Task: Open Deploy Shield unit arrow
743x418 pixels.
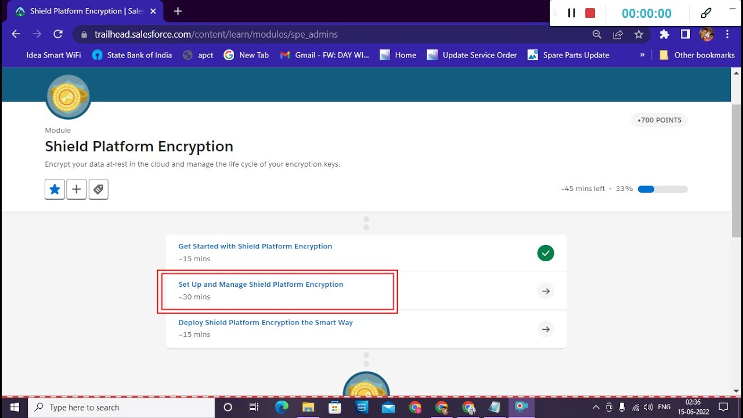Action: [546, 329]
